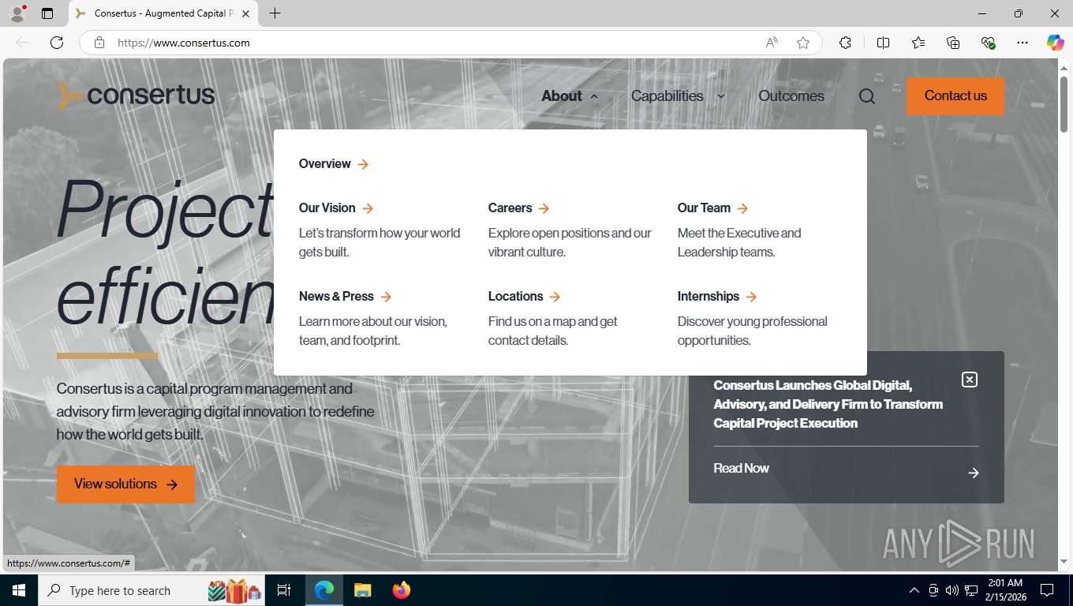
Task: View site information lock icon
Action: [x=99, y=43]
